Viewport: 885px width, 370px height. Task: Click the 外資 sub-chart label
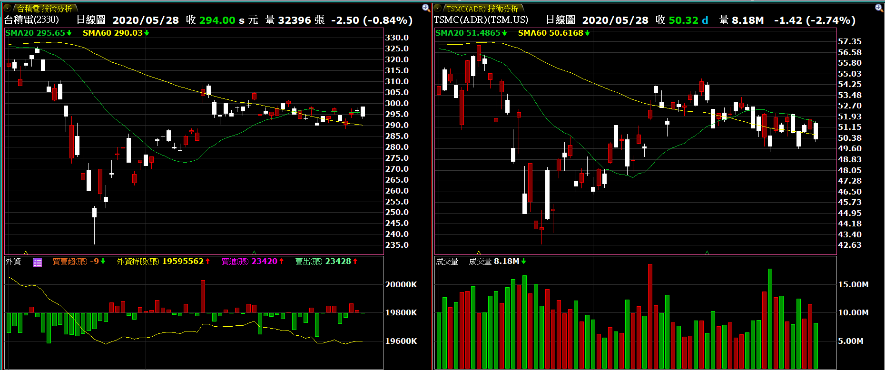[x=13, y=262]
